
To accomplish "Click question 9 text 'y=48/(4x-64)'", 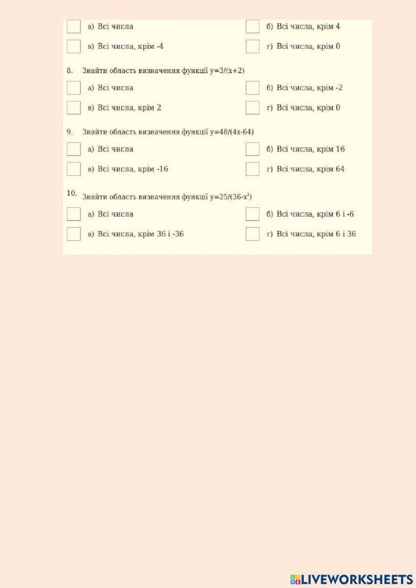I will [232, 132].
